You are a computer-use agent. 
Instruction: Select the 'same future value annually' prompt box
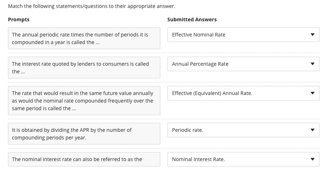[84, 100]
